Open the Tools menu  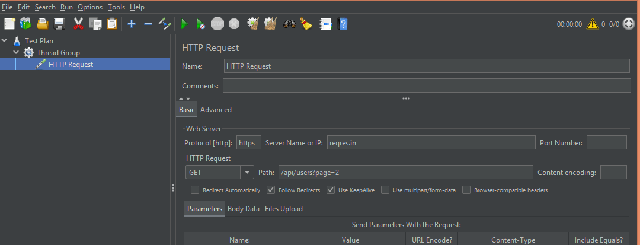click(x=116, y=7)
